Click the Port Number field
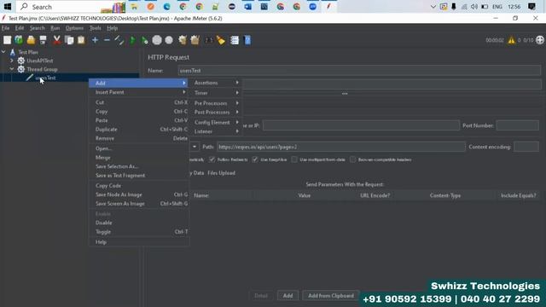 (518, 125)
